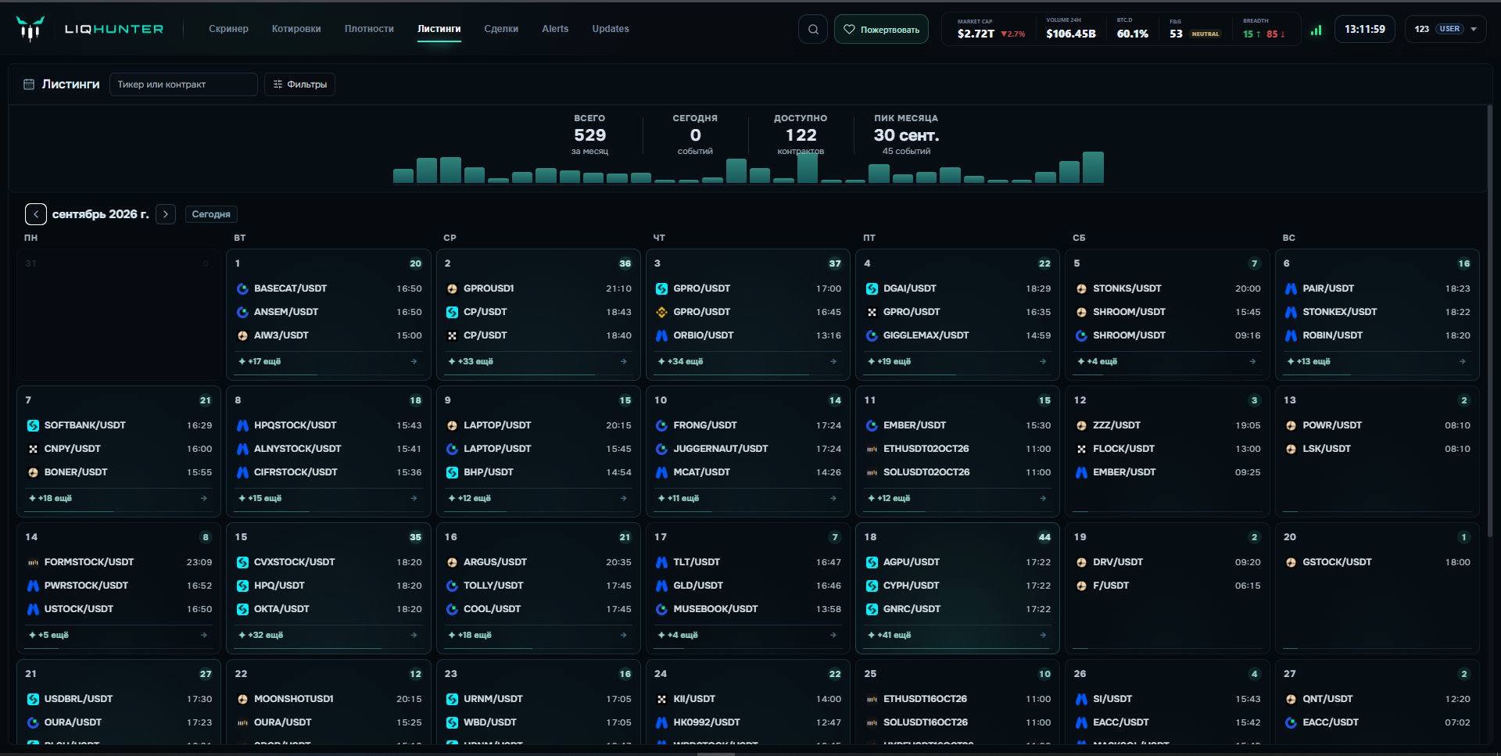Screen dimensions: 1501x756
Task: Open the USER account dropdown
Action: tap(1445, 29)
